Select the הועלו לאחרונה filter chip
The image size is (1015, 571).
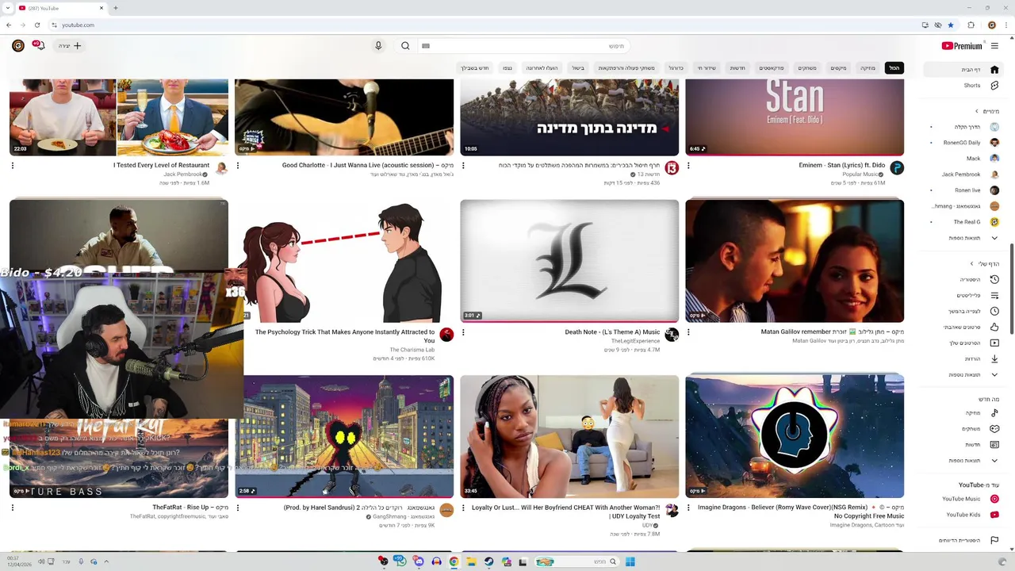tap(542, 68)
